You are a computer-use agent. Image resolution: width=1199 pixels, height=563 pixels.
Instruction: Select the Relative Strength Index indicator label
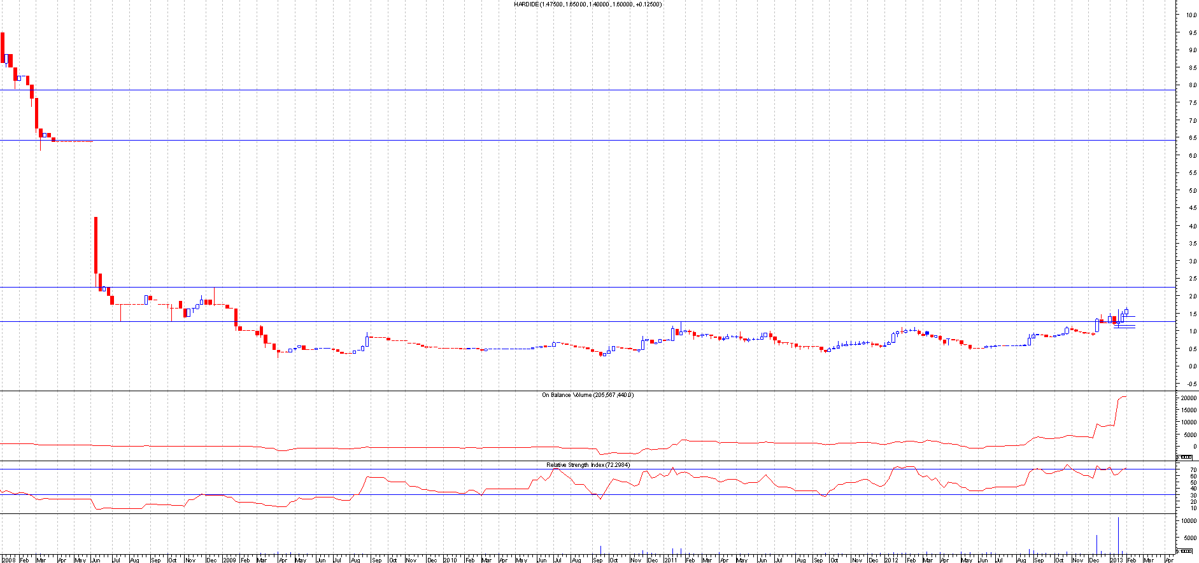[x=588, y=465]
